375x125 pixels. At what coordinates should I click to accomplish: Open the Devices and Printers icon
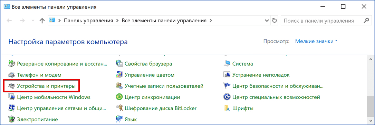click(11, 86)
